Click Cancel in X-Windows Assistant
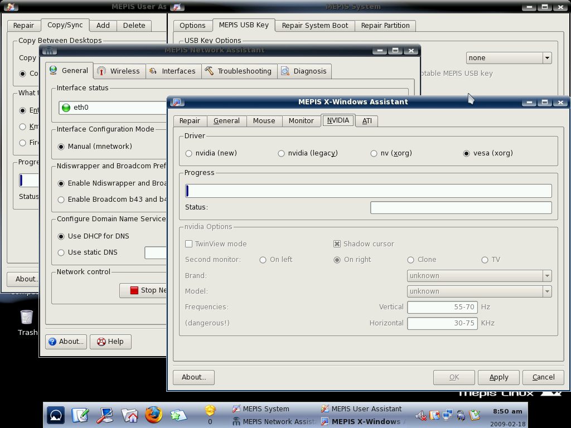Viewport: 571px width, 428px height. (x=543, y=377)
